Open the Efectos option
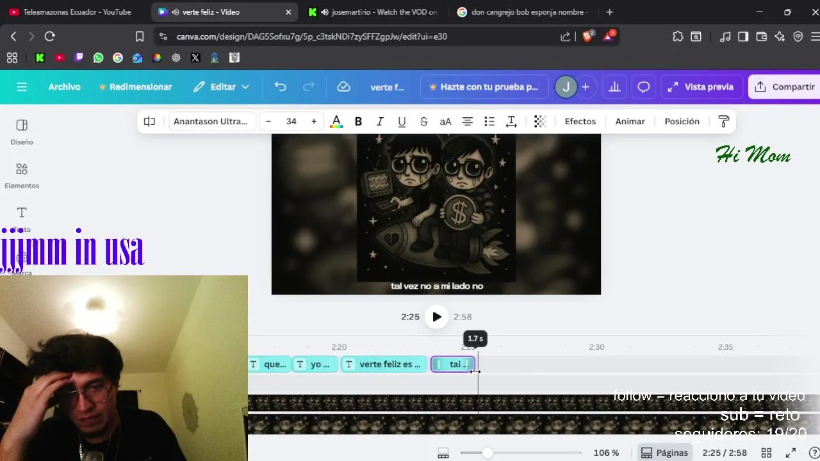 [580, 122]
